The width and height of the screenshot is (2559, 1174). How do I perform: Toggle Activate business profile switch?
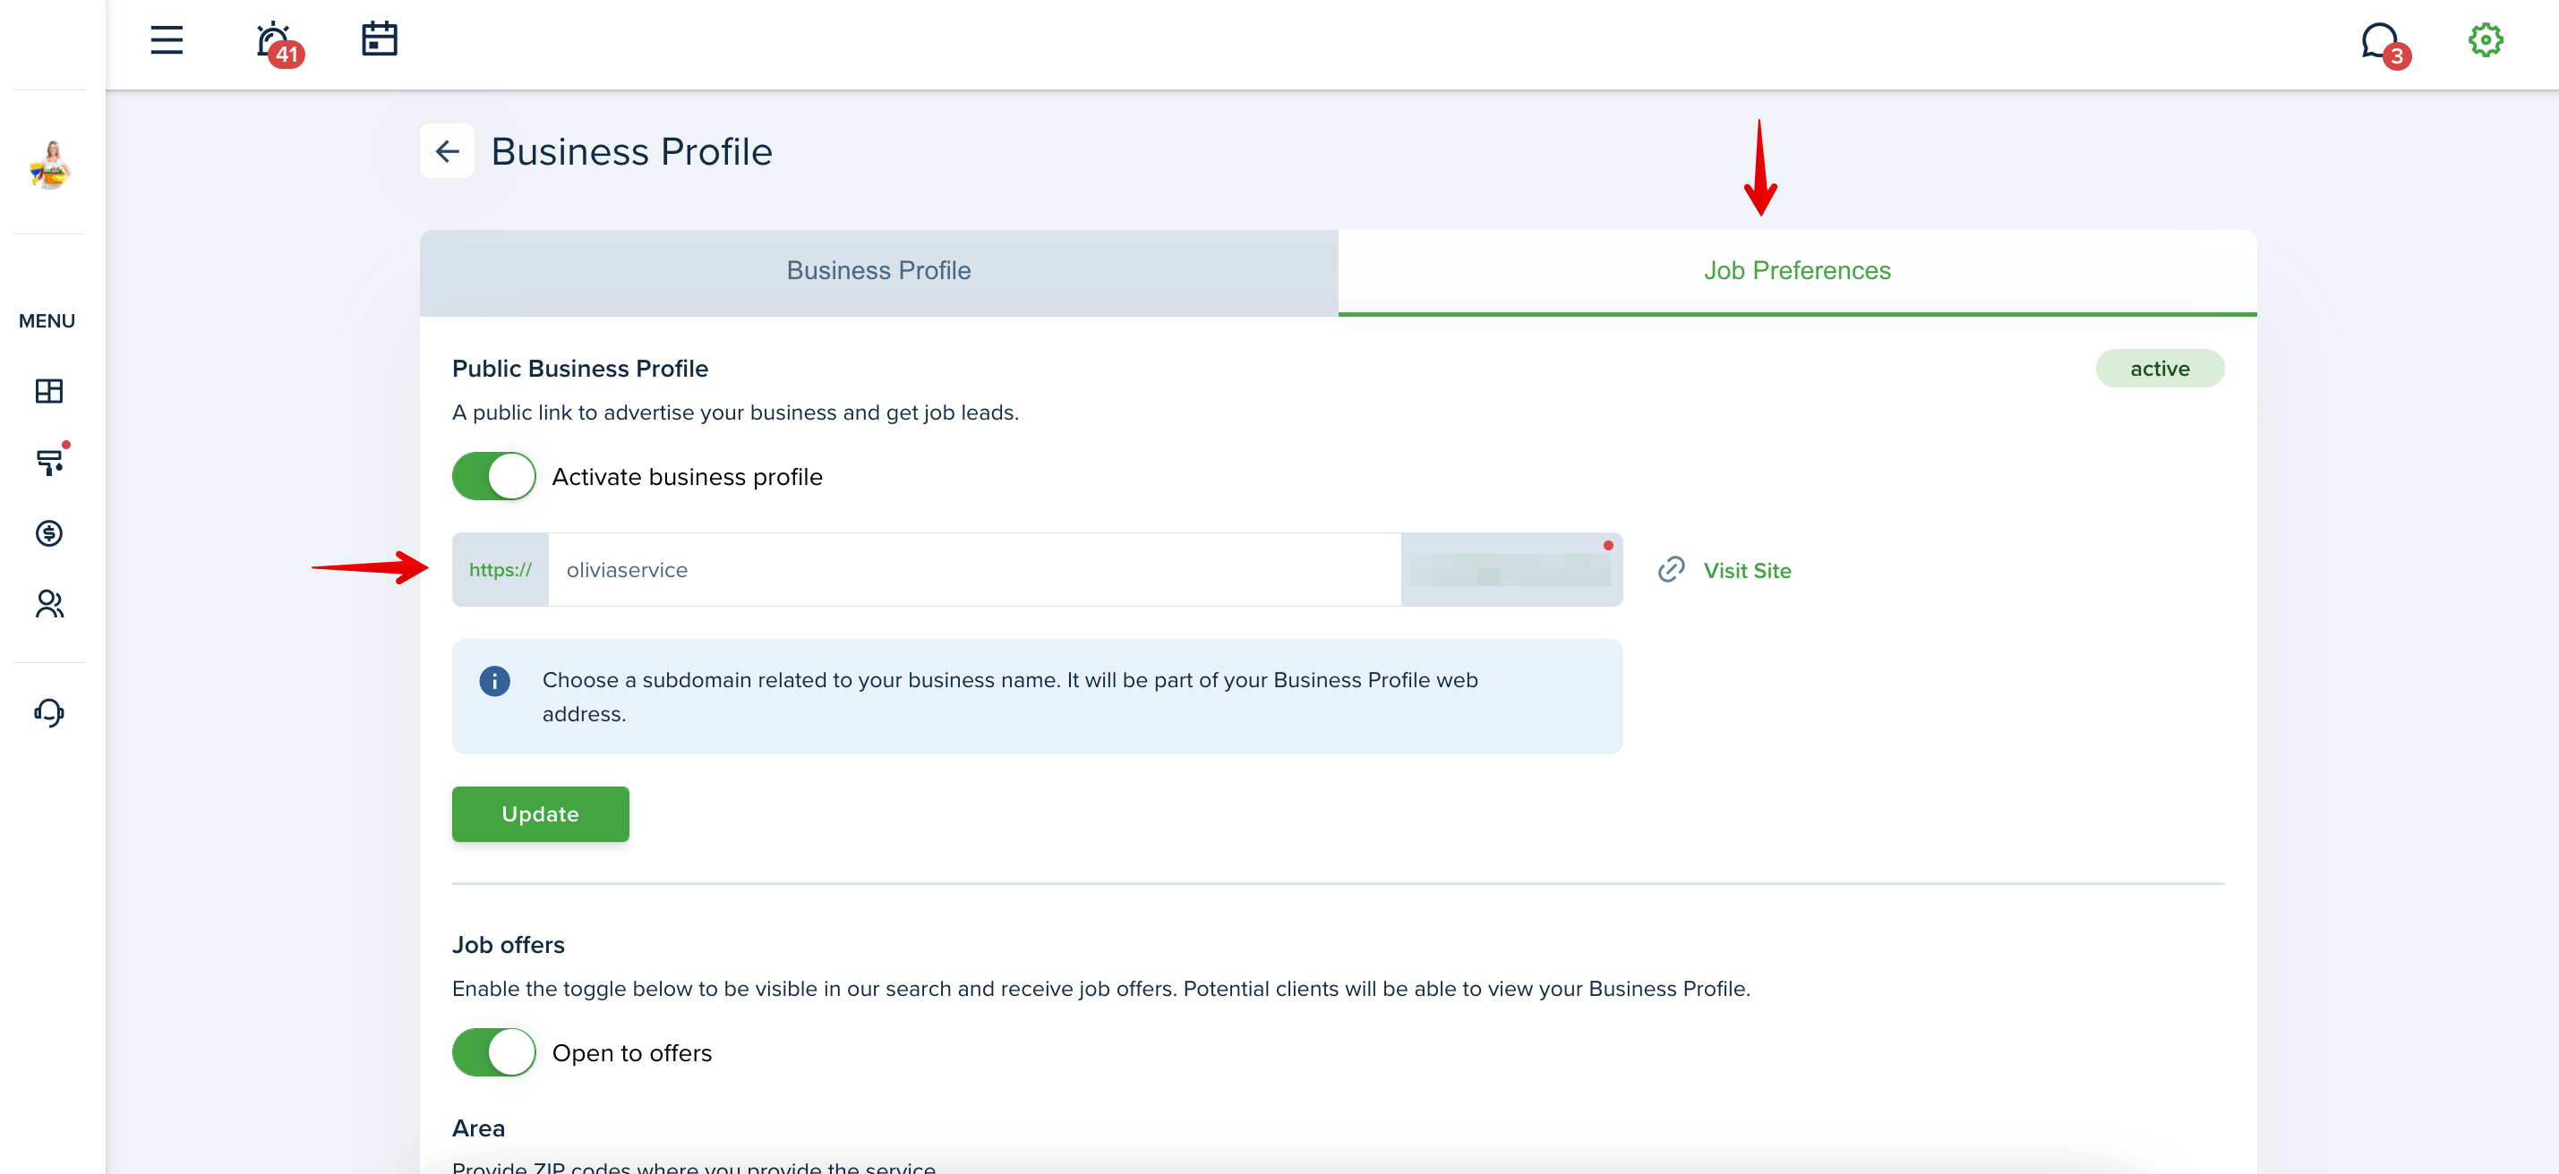pos(493,476)
